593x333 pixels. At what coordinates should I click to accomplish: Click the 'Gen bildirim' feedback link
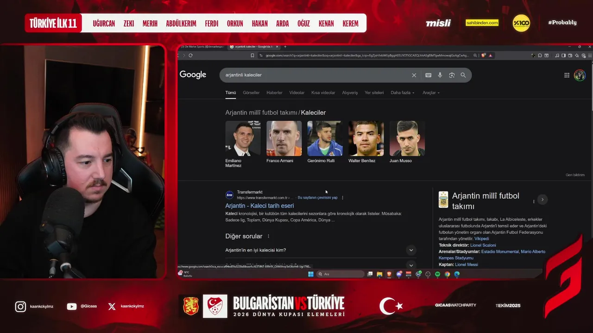(575, 175)
